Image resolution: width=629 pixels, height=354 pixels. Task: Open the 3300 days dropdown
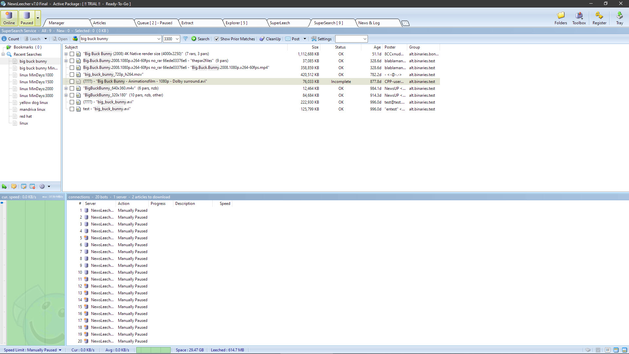point(177,39)
